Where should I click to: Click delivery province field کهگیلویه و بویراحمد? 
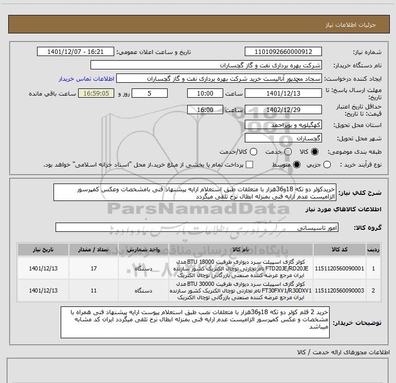283,124
